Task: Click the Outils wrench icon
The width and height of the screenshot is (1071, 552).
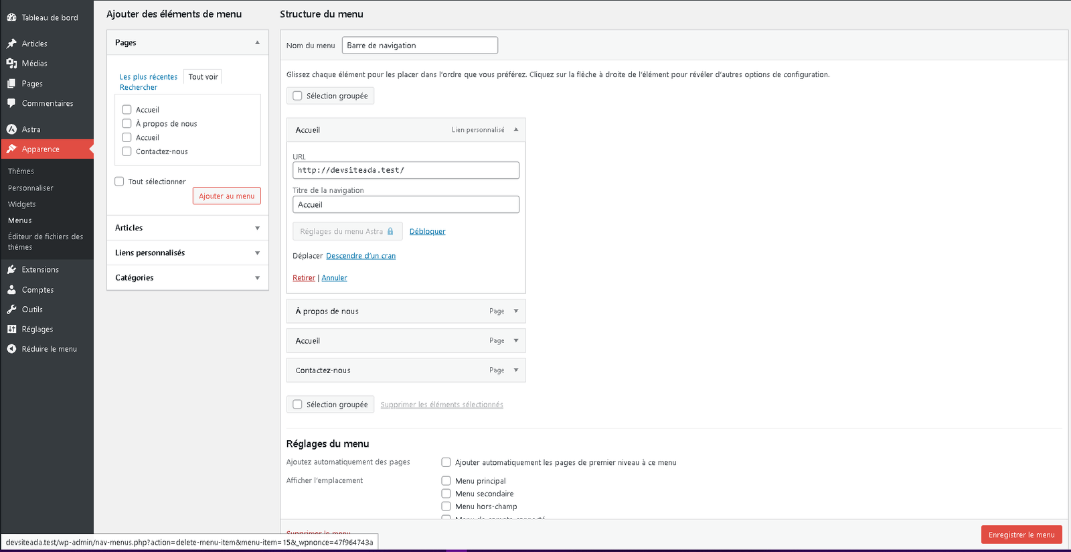Action: pyautogui.click(x=11, y=309)
